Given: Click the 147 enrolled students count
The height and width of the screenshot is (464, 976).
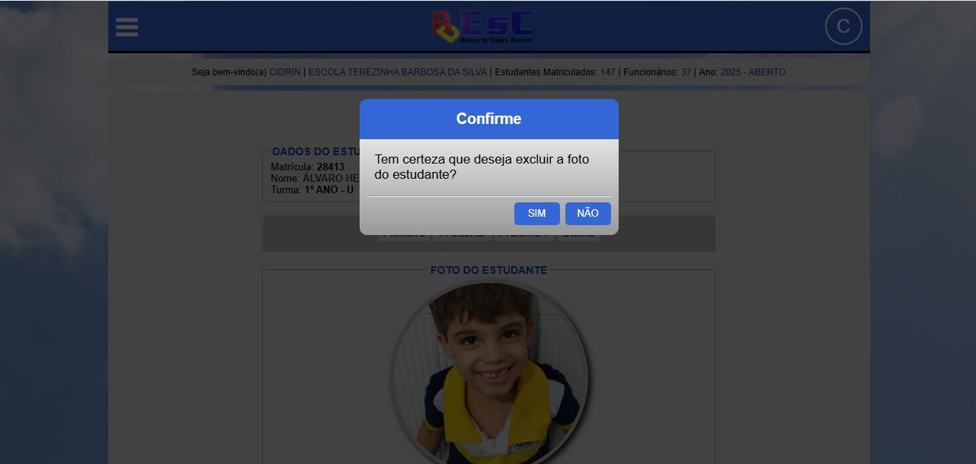Looking at the screenshot, I should pyautogui.click(x=608, y=72).
